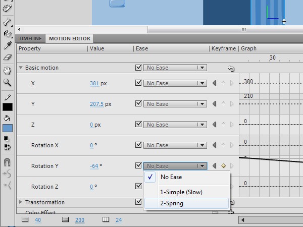Click the Rotation Y value -64
303x227 pixels.
click(x=94, y=166)
